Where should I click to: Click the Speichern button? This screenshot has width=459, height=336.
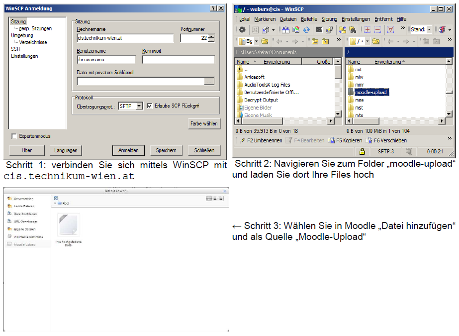[166, 150]
